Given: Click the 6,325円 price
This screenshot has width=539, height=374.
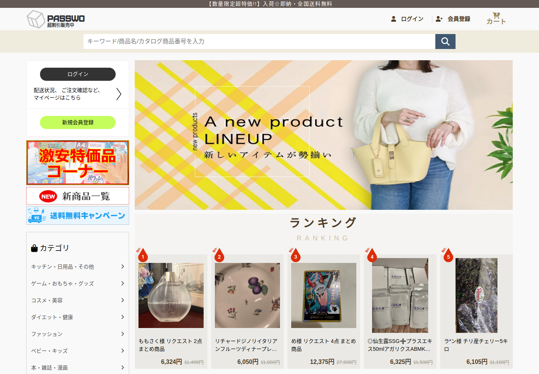Looking at the screenshot, I should pyautogui.click(x=401, y=362).
